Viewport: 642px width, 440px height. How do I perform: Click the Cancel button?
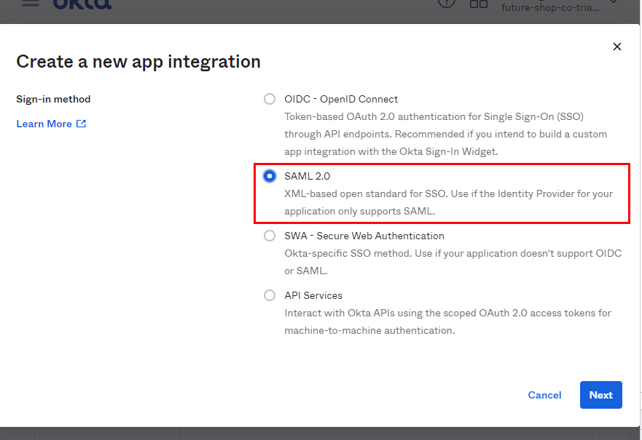tap(544, 395)
